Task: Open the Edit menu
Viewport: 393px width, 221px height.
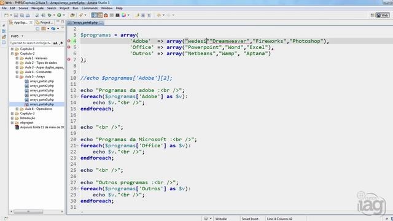Action: point(12,8)
